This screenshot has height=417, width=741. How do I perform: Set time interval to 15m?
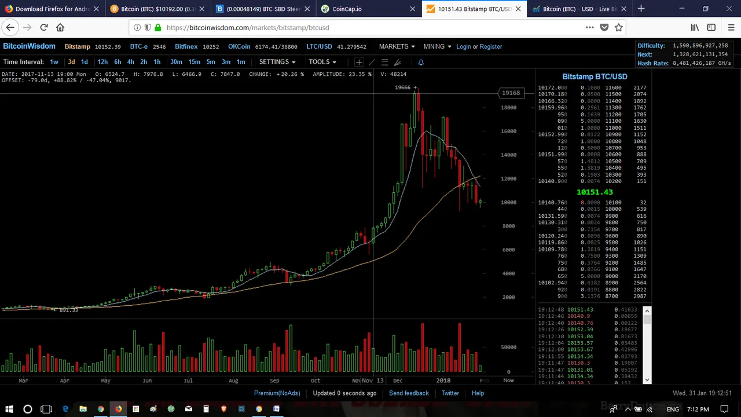(x=195, y=62)
